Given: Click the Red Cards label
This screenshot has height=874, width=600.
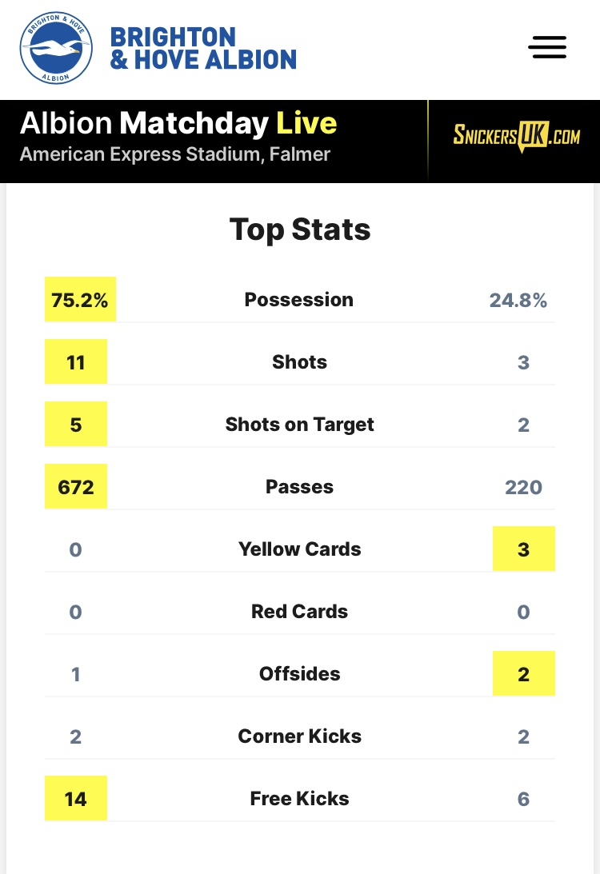Looking at the screenshot, I should (x=299, y=612).
